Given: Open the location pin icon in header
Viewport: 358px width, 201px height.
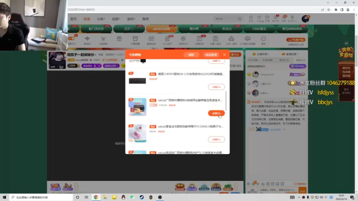Looking at the screenshot, I should [292, 17].
